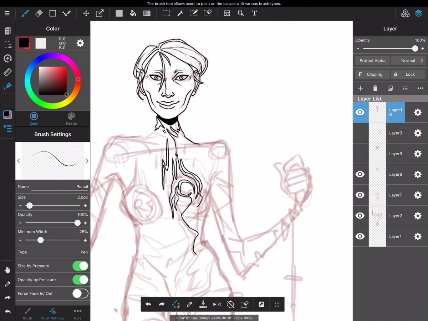
Task: Open the Materials cubes panel
Action: 405,14
